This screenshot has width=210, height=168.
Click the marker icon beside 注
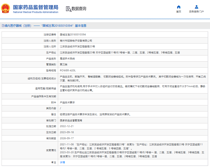pyautogui.click(x=52, y=162)
